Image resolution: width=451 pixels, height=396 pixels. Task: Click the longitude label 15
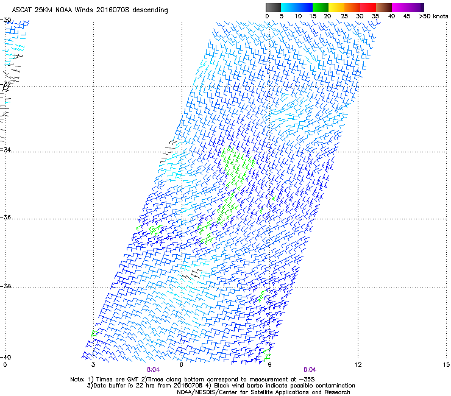click(x=446, y=365)
